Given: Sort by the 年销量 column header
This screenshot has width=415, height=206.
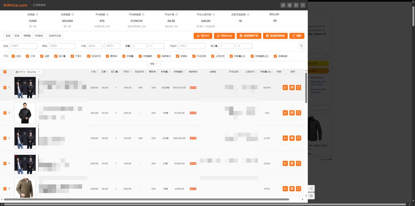Looking at the screenshot, I should click(165, 72).
